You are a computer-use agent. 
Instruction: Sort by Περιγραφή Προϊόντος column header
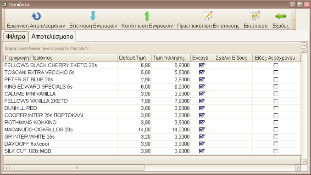coord(60,58)
